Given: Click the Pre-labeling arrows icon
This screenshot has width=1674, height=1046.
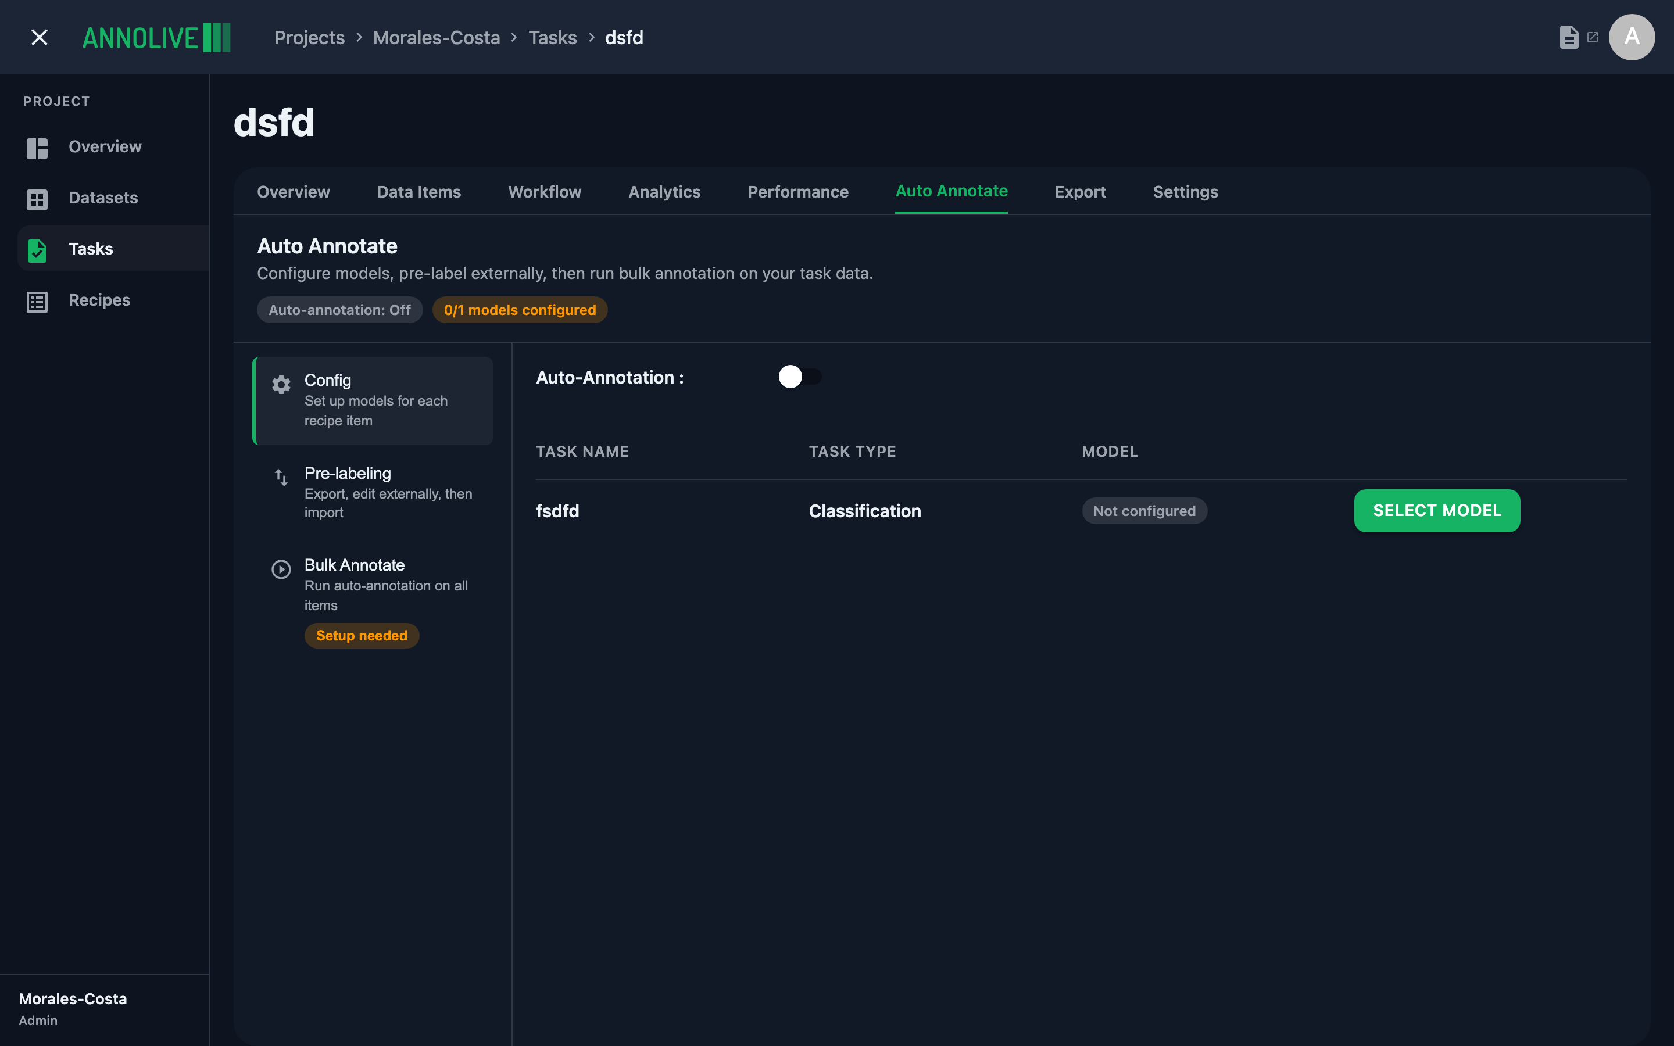Looking at the screenshot, I should (281, 477).
